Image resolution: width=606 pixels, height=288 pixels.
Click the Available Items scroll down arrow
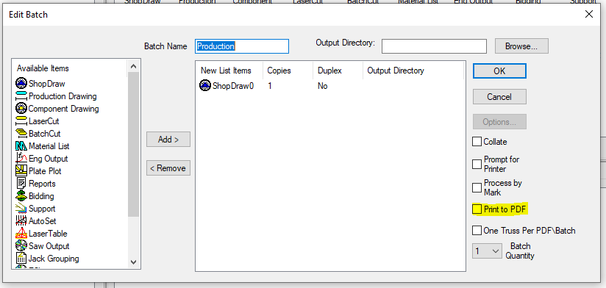[134, 262]
